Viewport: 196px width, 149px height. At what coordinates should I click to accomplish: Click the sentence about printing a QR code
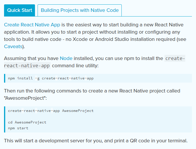pos(96,141)
